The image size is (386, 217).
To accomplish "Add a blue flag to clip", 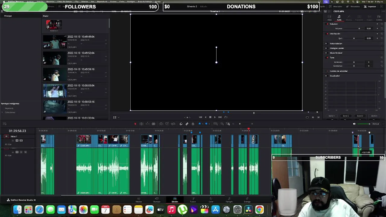I will click(x=199, y=124).
